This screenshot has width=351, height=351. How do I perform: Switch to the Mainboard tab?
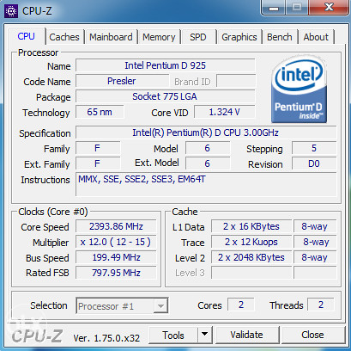111,37
